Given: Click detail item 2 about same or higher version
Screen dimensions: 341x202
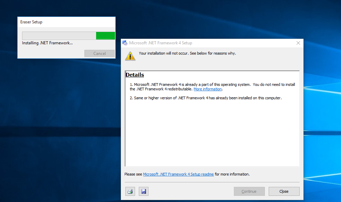Looking at the screenshot, I should pos(206,98).
